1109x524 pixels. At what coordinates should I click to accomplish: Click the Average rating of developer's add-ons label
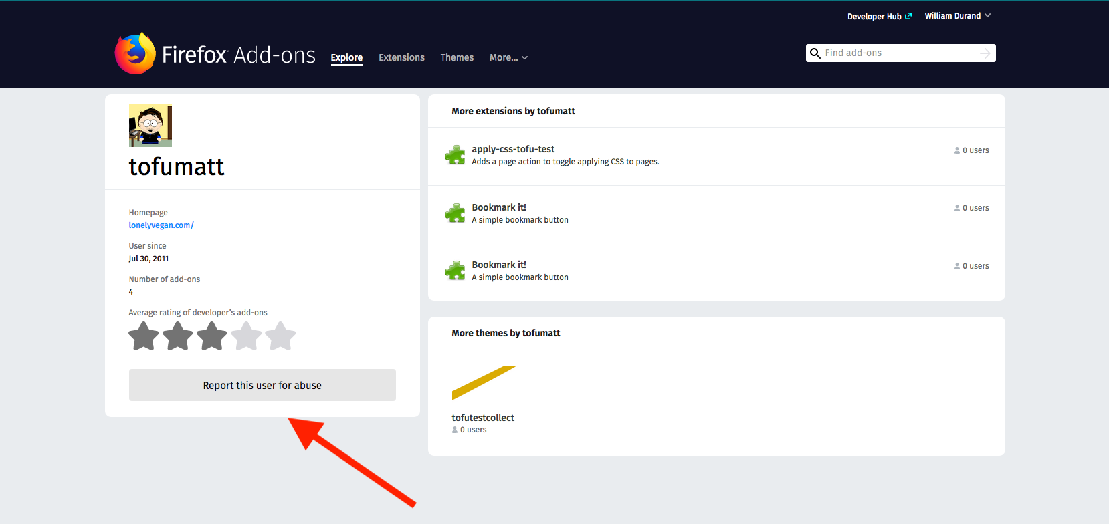point(198,313)
